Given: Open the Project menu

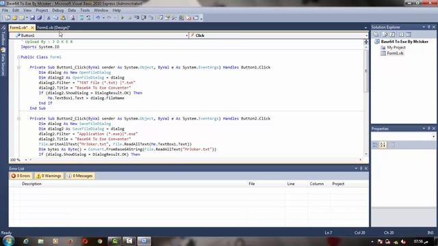Looking at the screenshot, I should (x=42, y=10).
